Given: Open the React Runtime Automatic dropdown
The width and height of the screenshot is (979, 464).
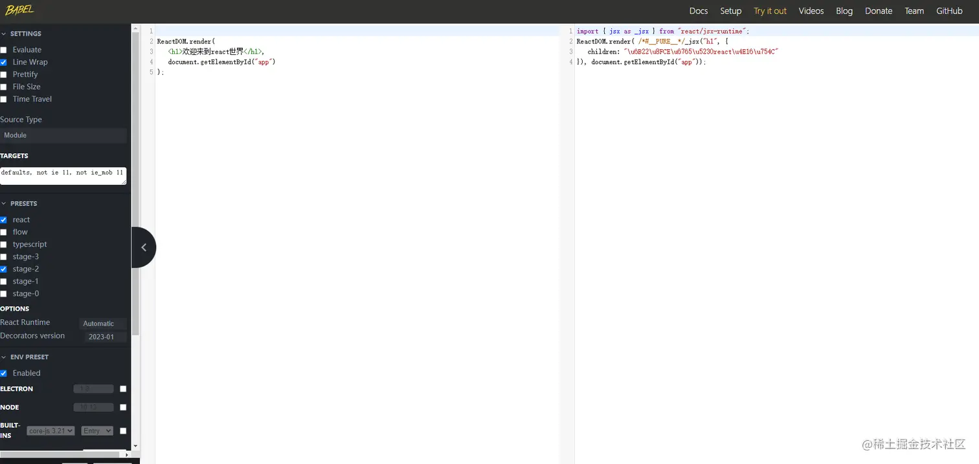Looking at the screenshot, I should click(x=103, y=323).
